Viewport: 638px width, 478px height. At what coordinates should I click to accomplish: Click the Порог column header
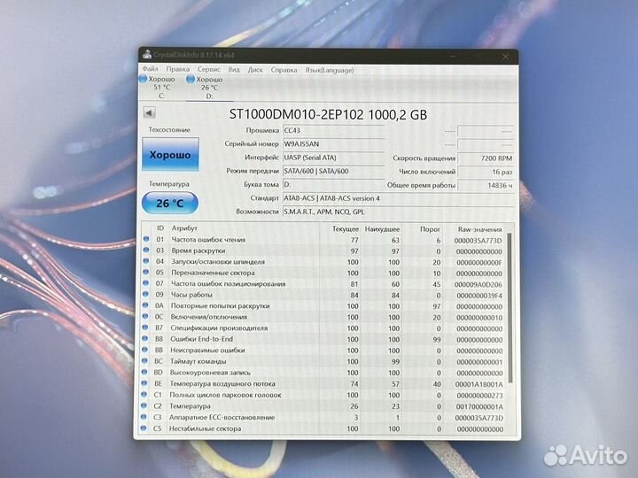(x=430, y=229)
